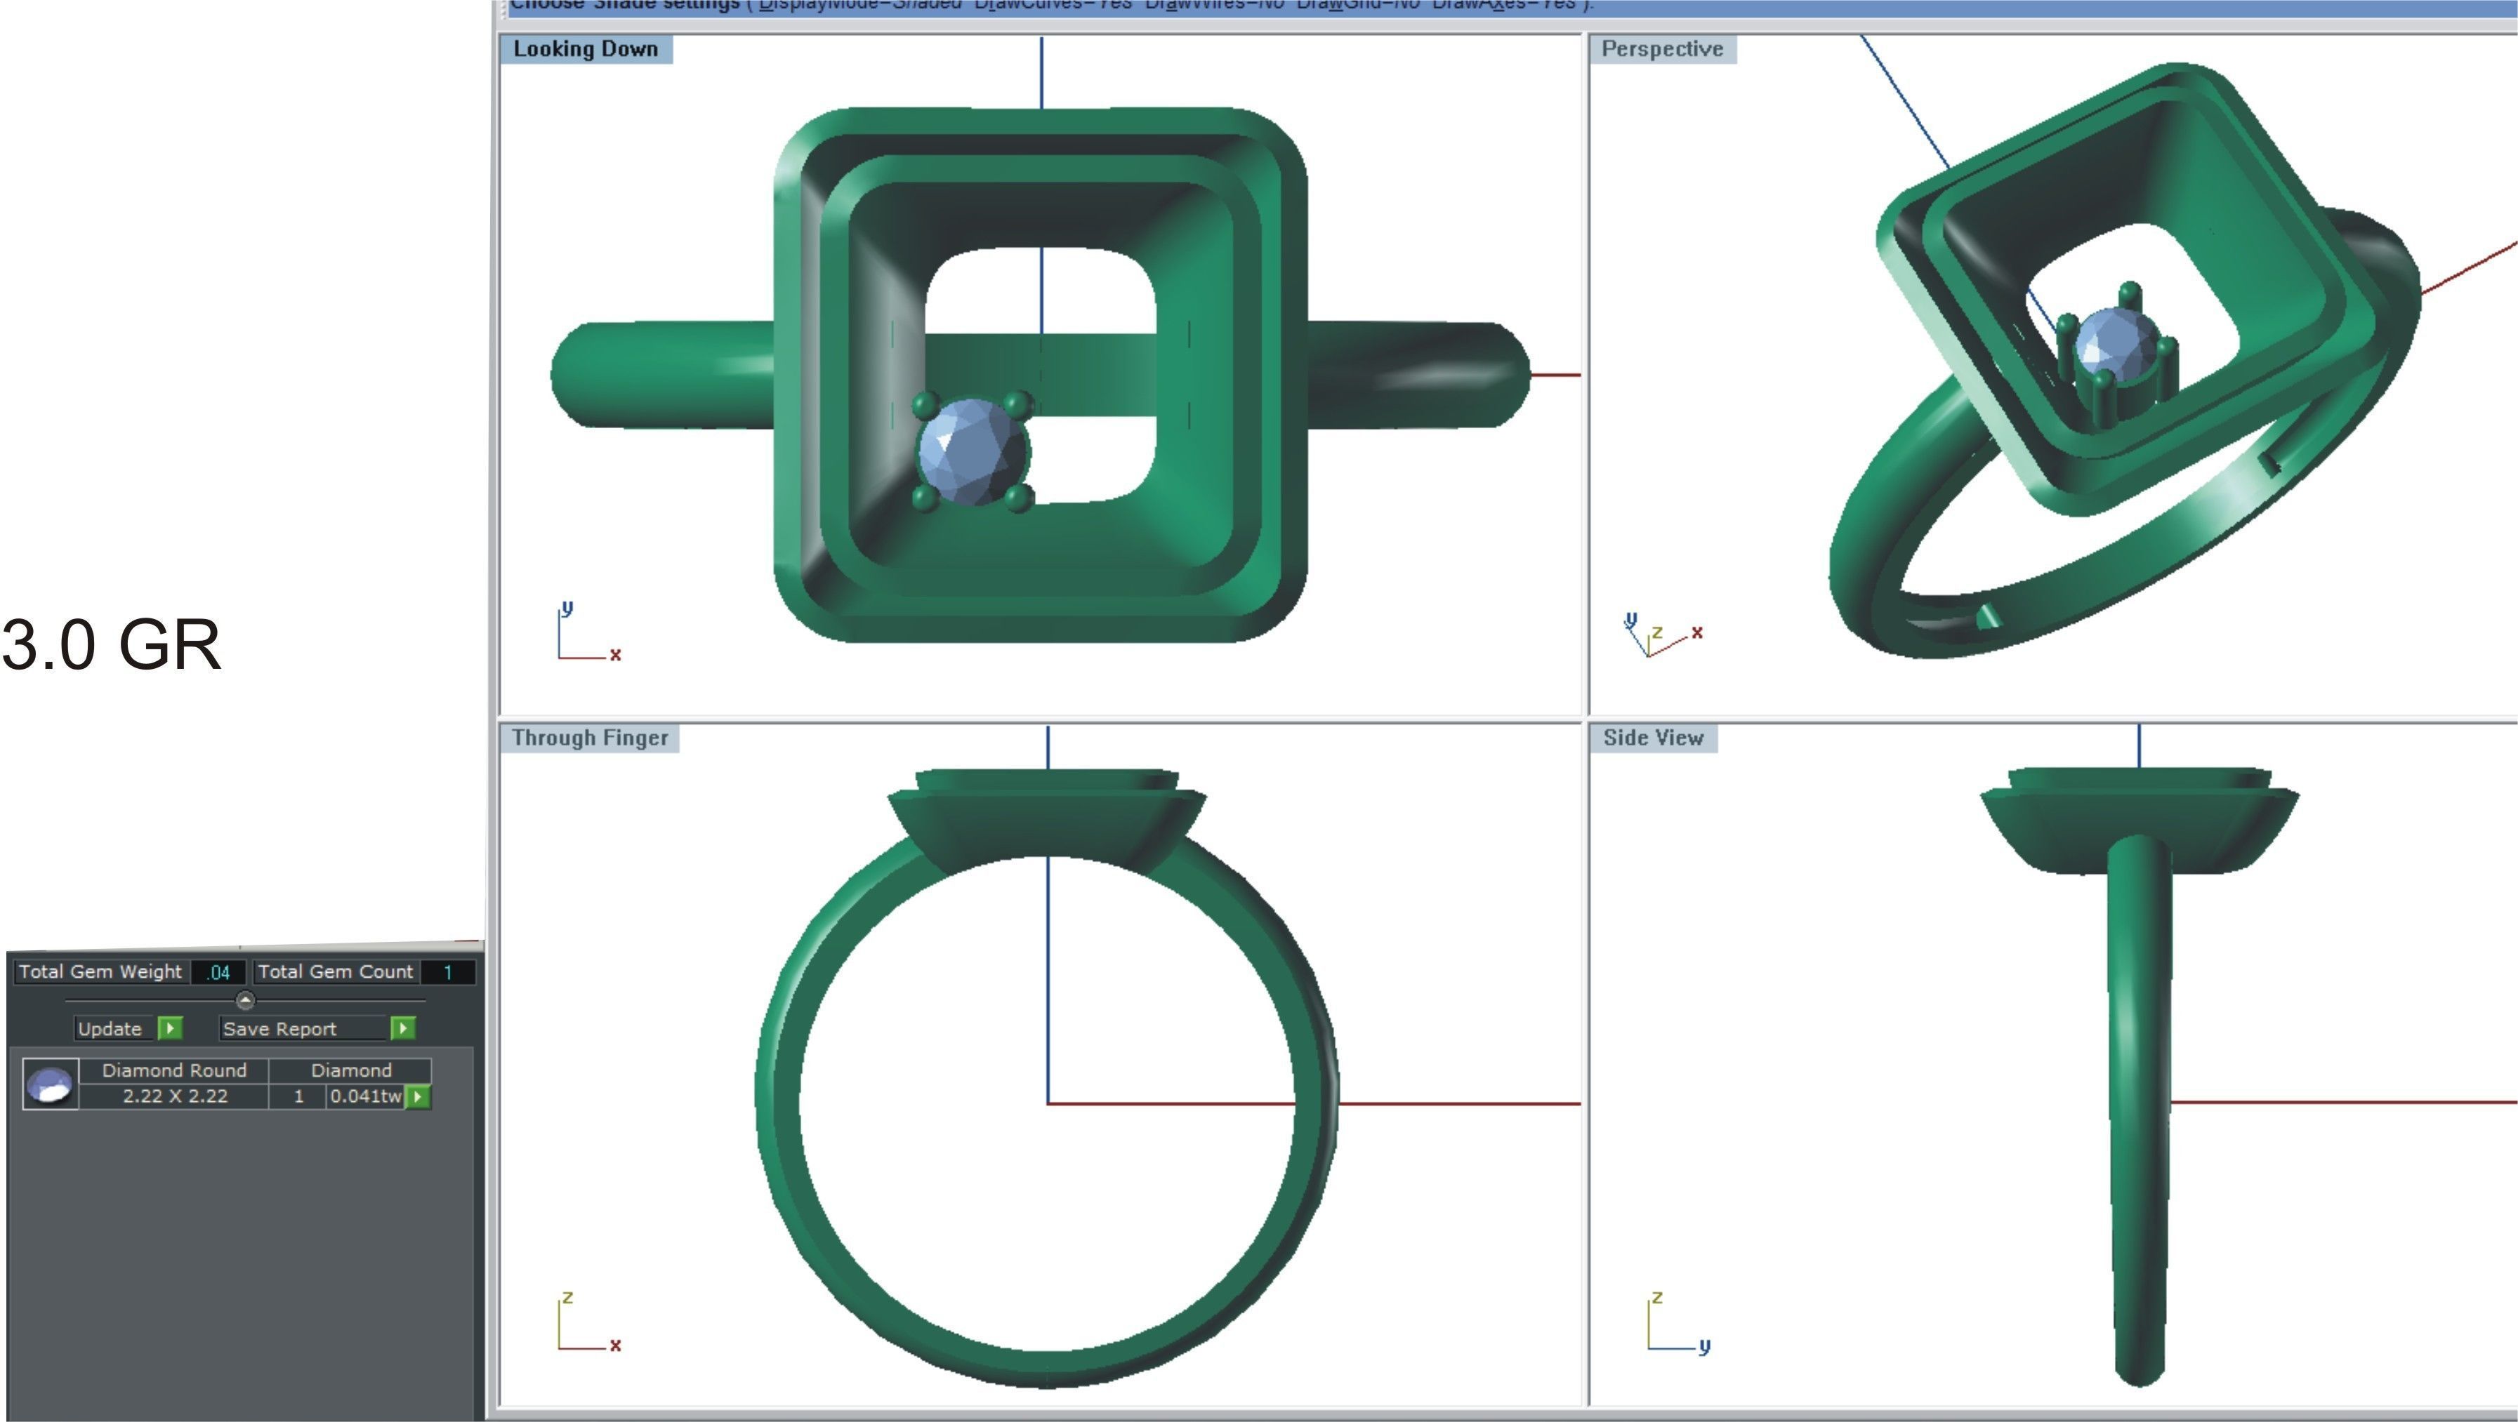This screenshot has height=1422, width=2518.
Task: Collapse the panel with the up-arrow handle
Action: 245,999
